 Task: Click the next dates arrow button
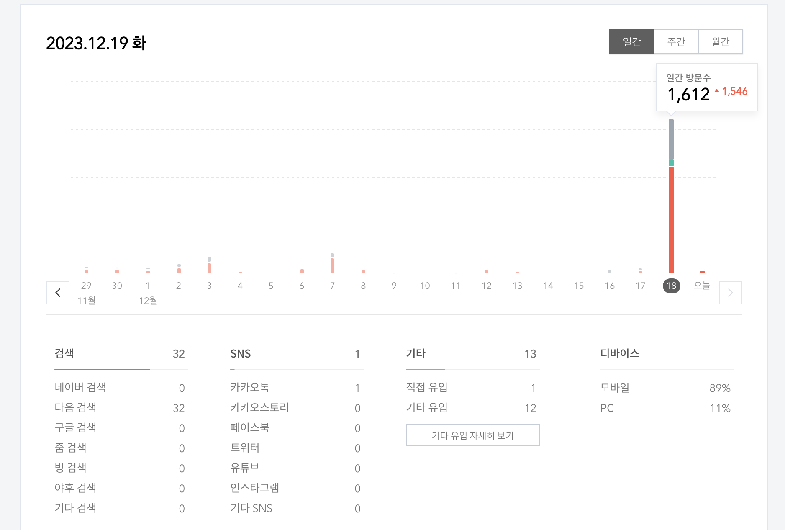coord(730,293)
